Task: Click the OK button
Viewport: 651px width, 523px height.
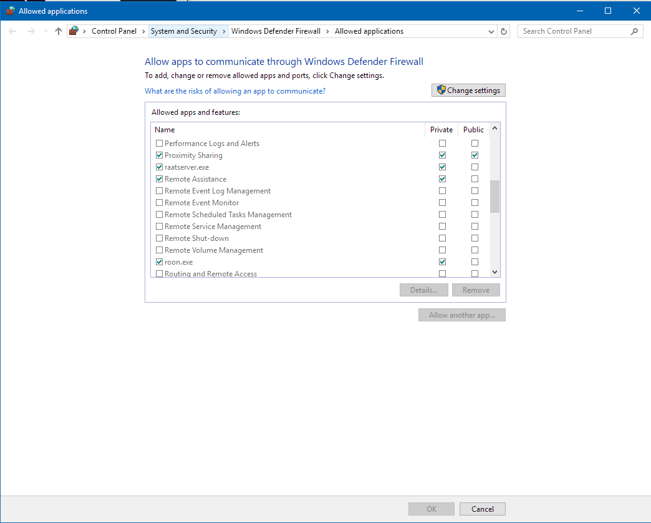Action: (x=432, y=509)
